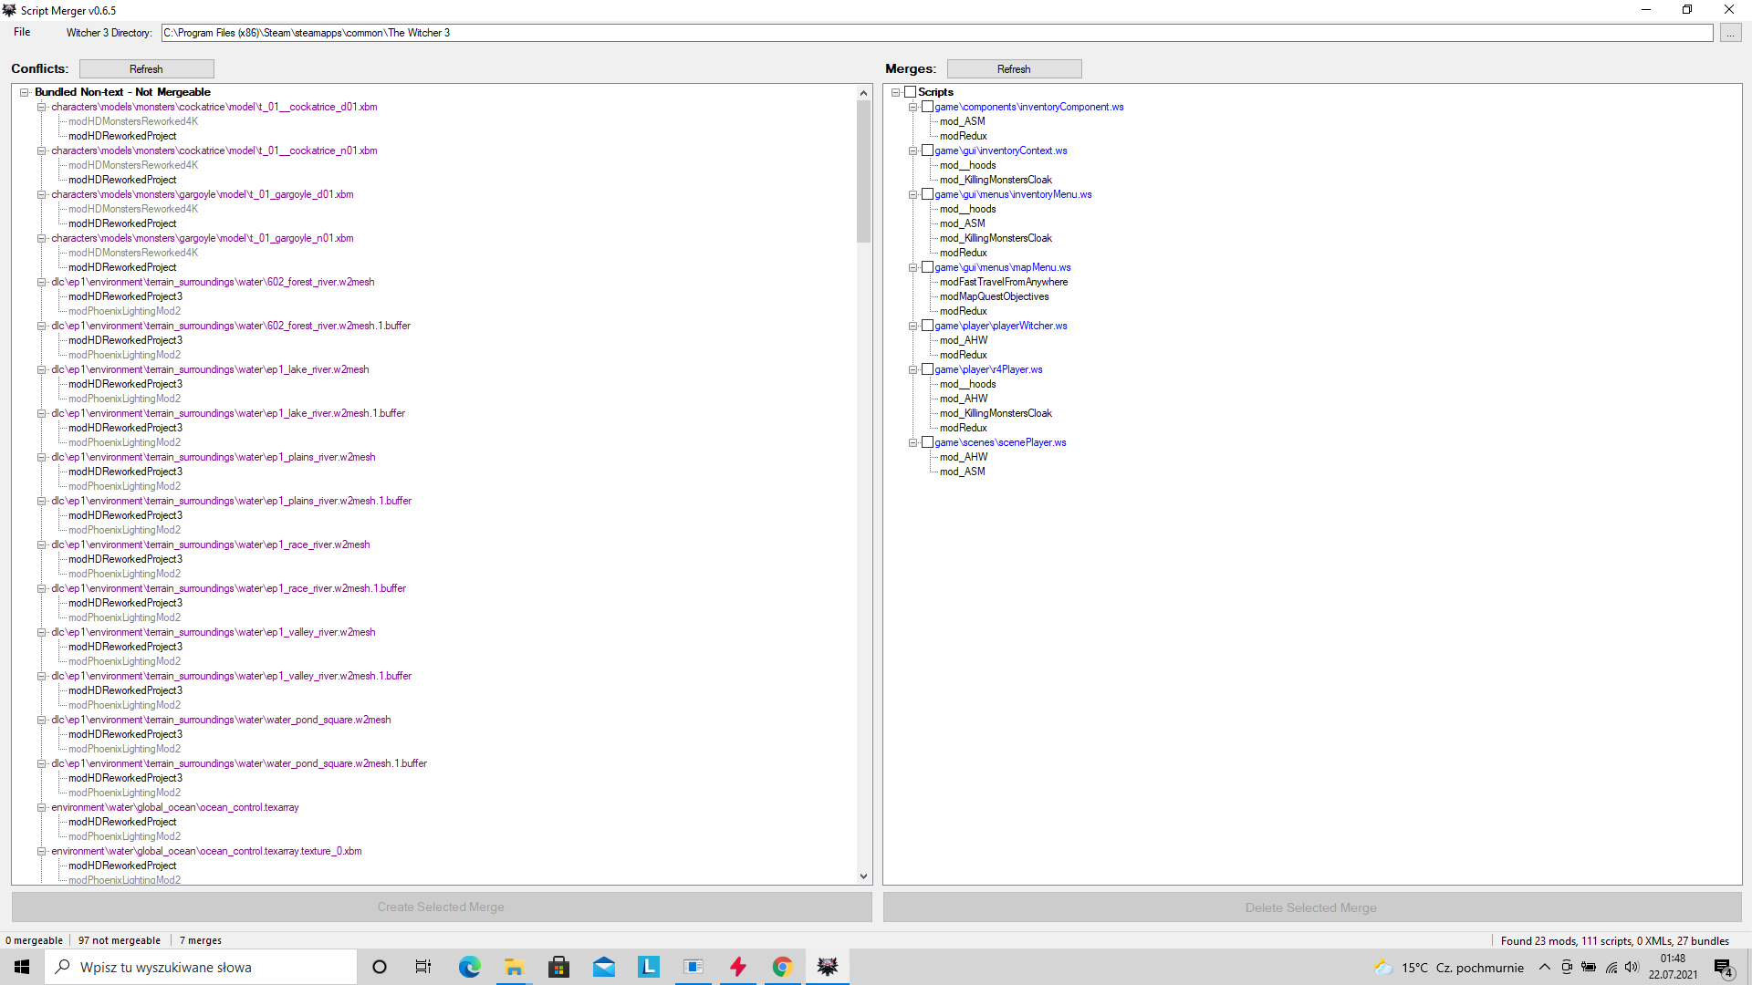Open Microsoft Edge from the taskbar
The width and height of the screenshot is (1752, 985).
coord(469,967)
